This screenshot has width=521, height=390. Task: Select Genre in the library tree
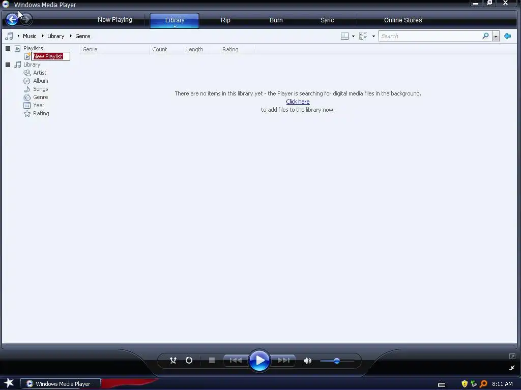coord(41,97)
